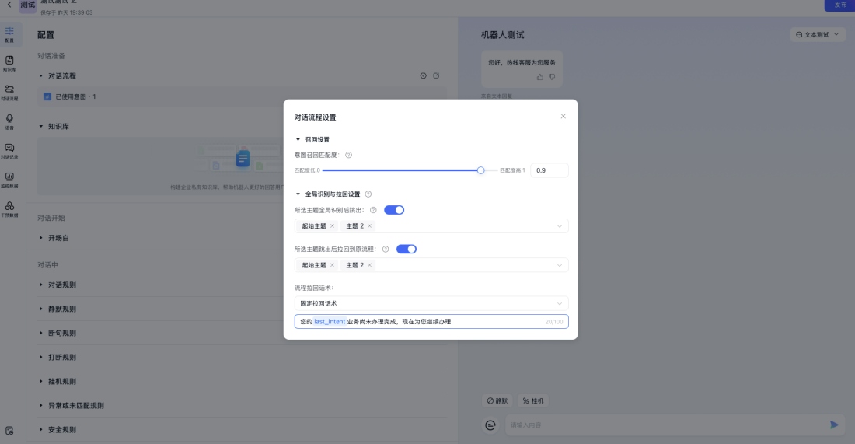Click help icon beside 所选主题全局识别后跳出

[x=373, y=210]
